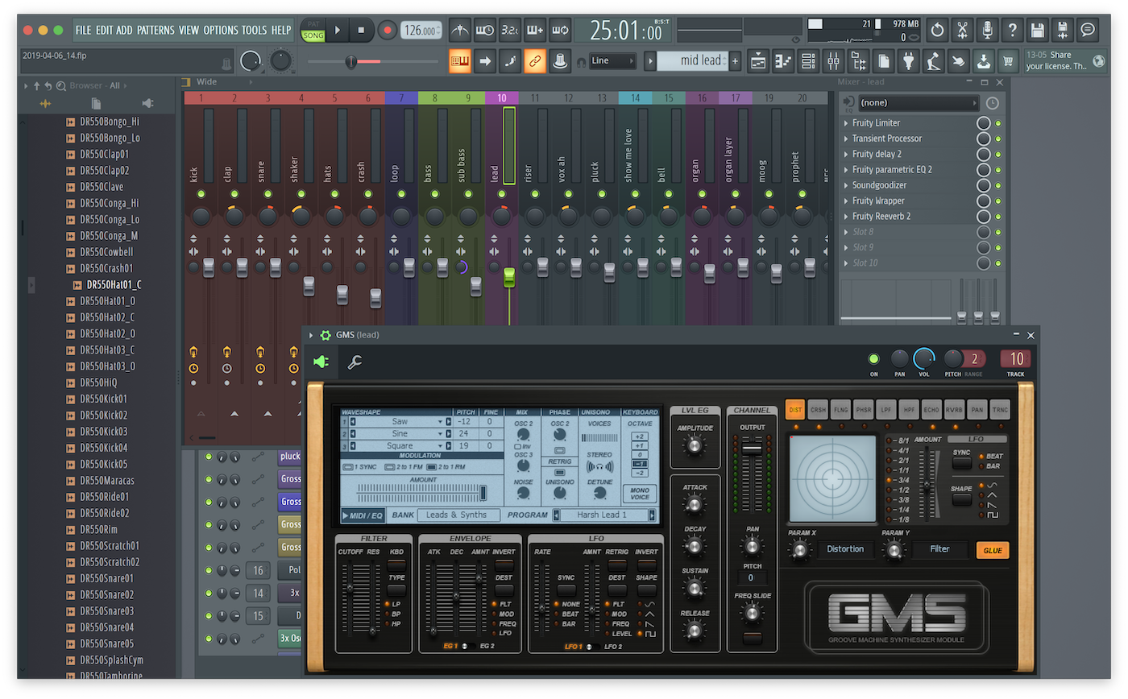
Task: Open the plugin picker plug icon
Action: pyautogui.click(x=909, y=60)
